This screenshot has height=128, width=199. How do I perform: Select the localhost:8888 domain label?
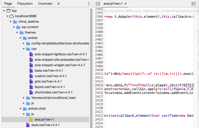[26, 16]
